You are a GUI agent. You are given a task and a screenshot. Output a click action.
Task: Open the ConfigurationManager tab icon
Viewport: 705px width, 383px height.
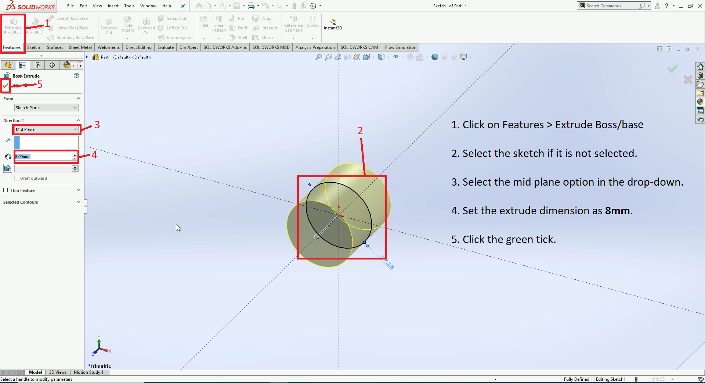pos(37,65)
